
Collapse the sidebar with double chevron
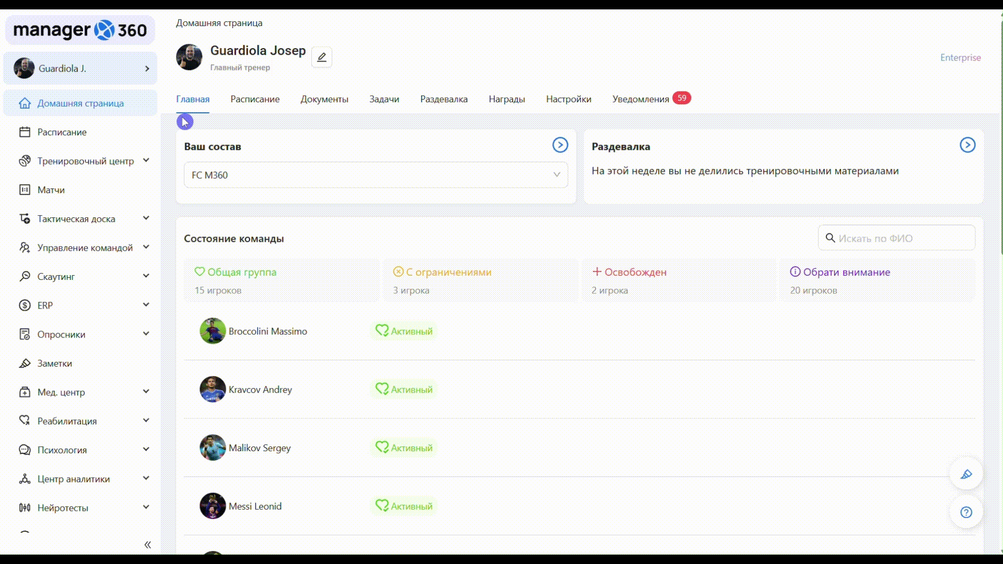coord(148,545)
